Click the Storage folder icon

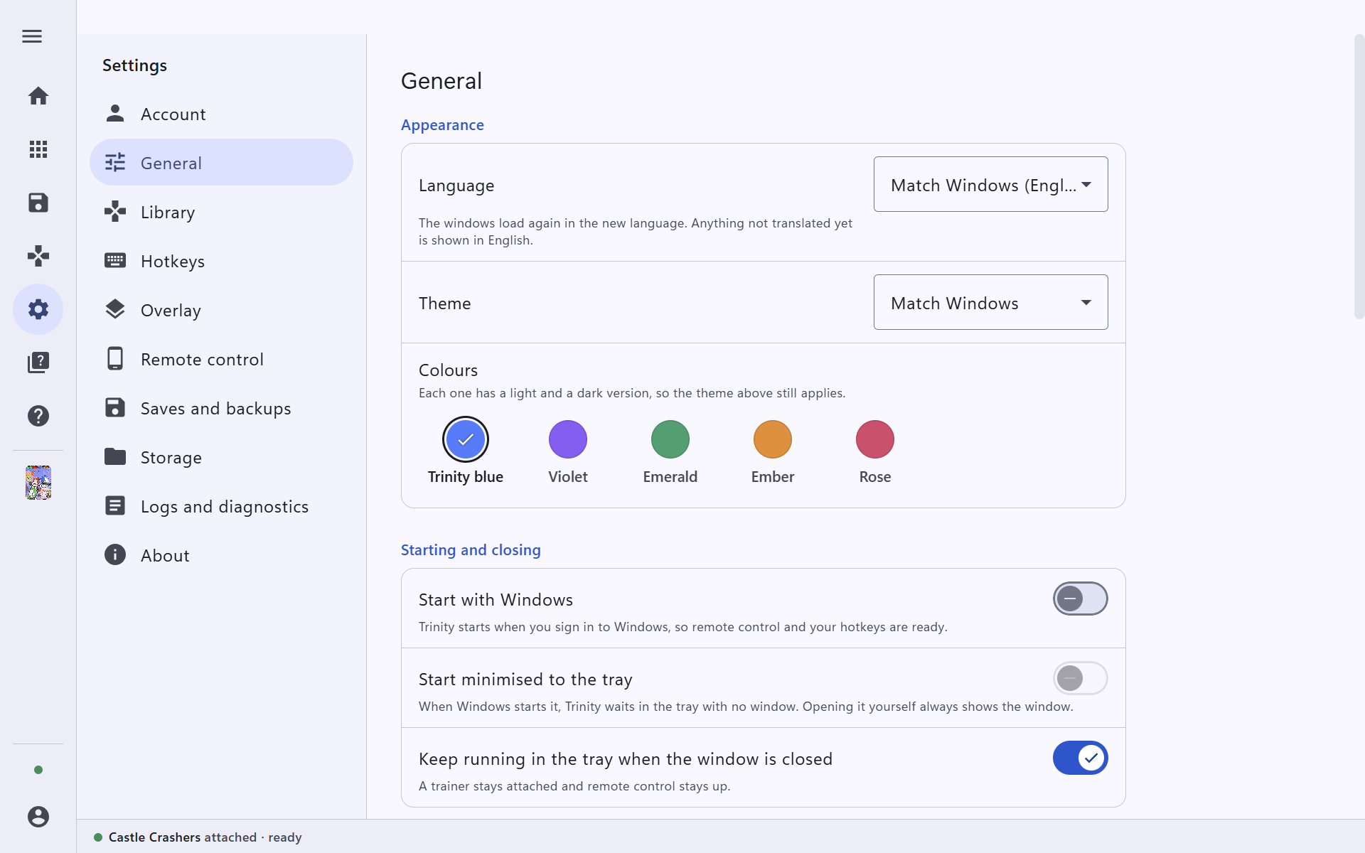pos(115,456)
